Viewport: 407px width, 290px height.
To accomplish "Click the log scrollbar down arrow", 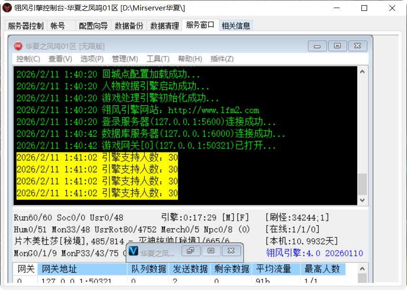I will pos(362,200).
